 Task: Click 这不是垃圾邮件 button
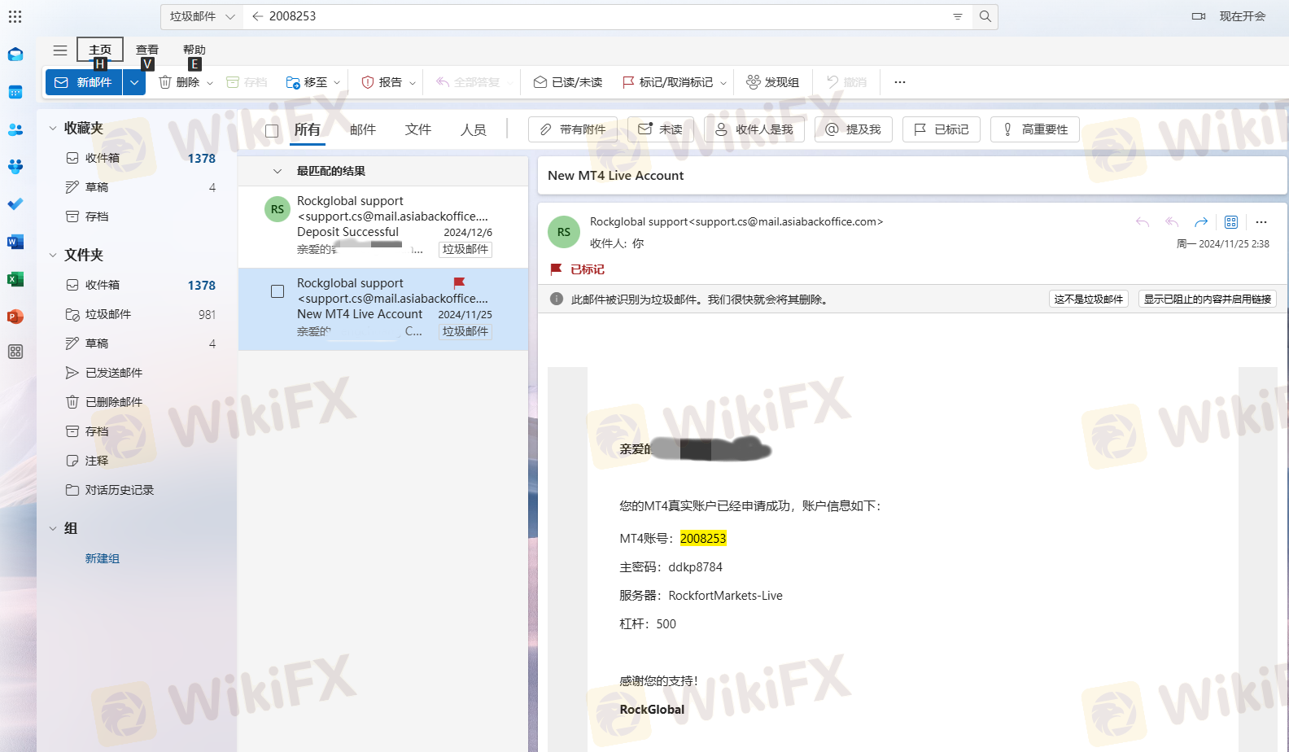1089,299
